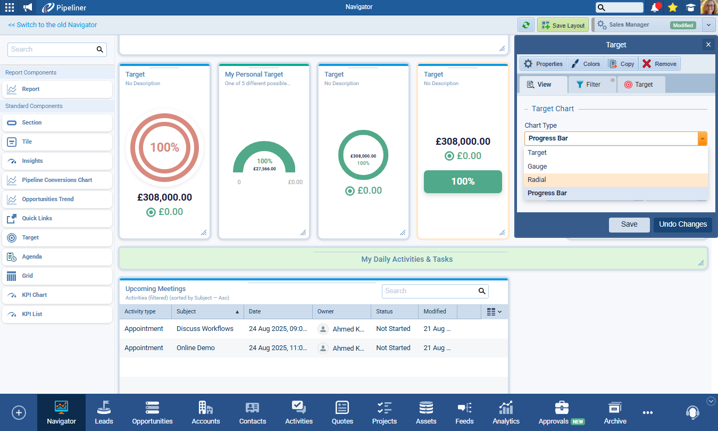718x431 pixels.
Task: Click the Save Layout button
Action: (x=563, y=25)
